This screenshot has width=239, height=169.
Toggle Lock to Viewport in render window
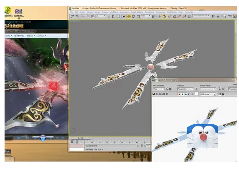click(x=197, y=89)
